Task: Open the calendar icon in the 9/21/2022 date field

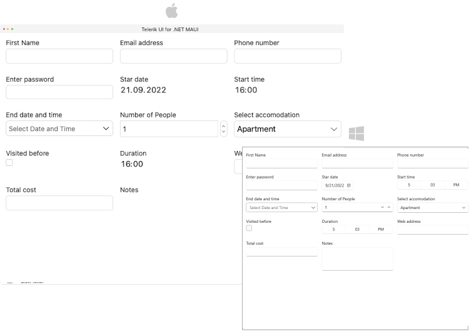Action: [x=348, y=185]
